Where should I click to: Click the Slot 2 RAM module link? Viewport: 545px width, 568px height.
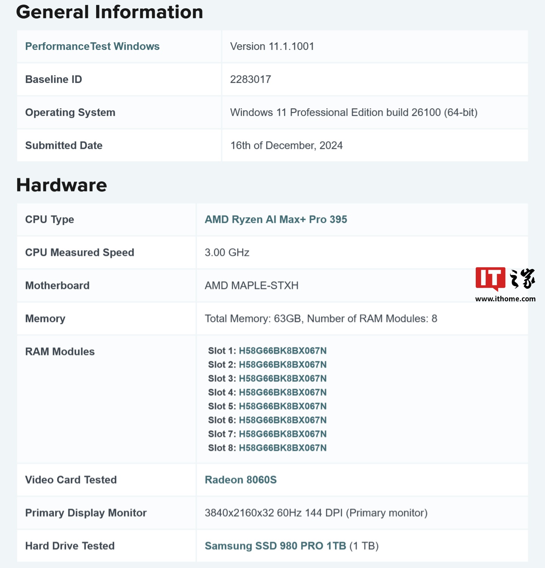tap(283, 364)
